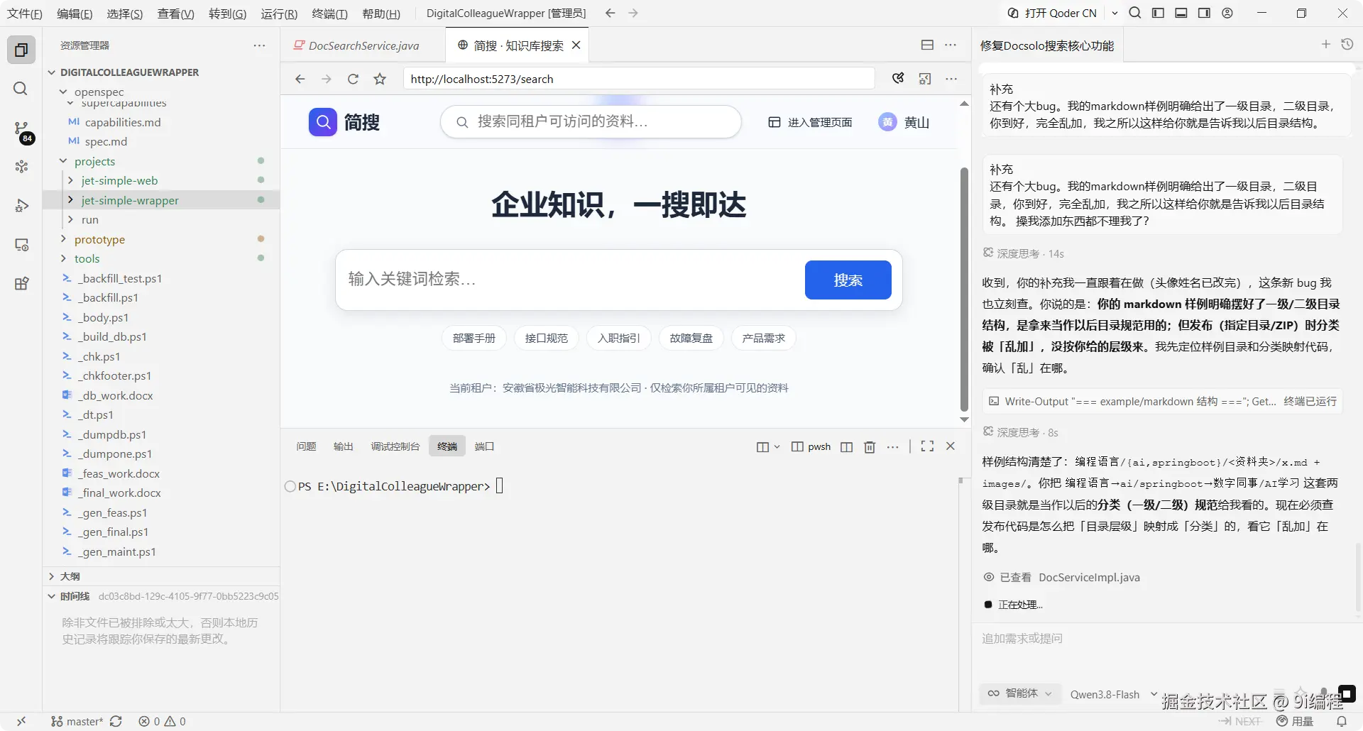Click the browser URL address bar
Screen dimensions: 1363x731
[639, 79]
